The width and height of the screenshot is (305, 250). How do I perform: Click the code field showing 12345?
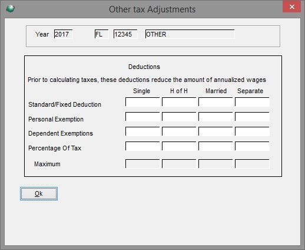click(125, 34)
